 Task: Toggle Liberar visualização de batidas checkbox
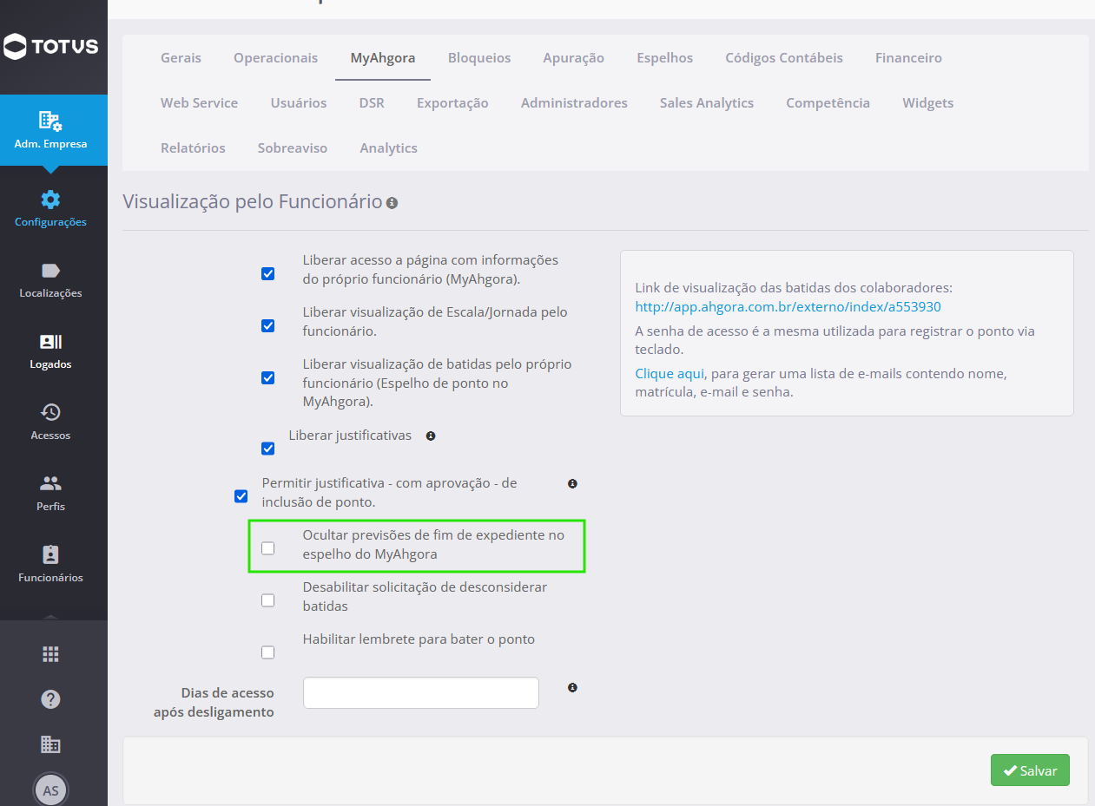268,378
